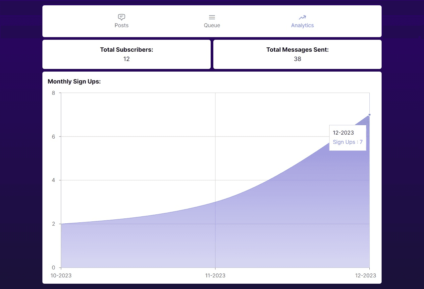The width and height of the screenshot is (424, 289).
Task: Click the y-axis label 2
Action: coord(54,224)
